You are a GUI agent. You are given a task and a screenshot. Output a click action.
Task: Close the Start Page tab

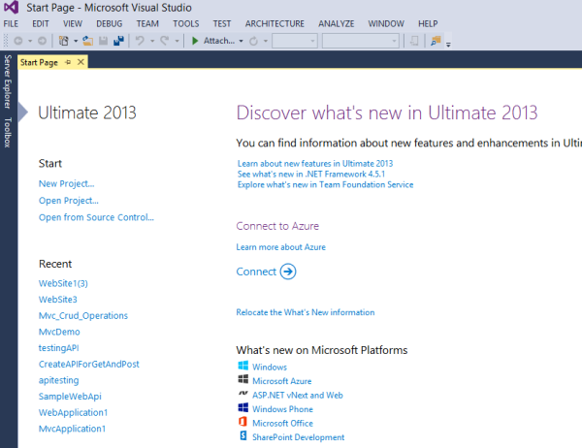click(x=81, y=62)
